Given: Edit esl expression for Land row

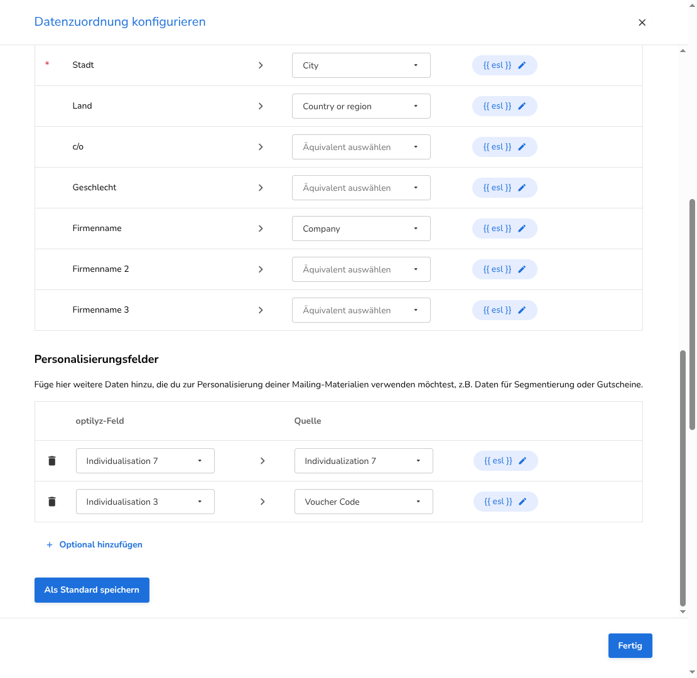Looking at the screenshot, I should point(504,106).
